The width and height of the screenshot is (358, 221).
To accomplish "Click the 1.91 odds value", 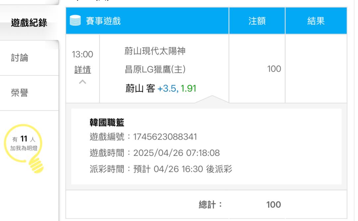I will point(188,88).
